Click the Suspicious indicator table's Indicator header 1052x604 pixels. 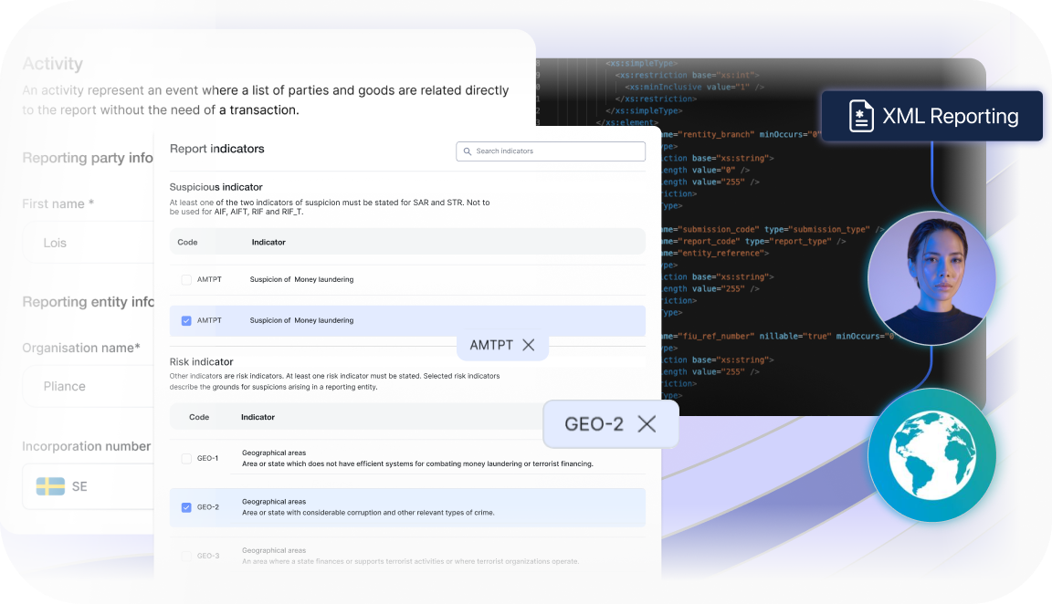[268, 242]
